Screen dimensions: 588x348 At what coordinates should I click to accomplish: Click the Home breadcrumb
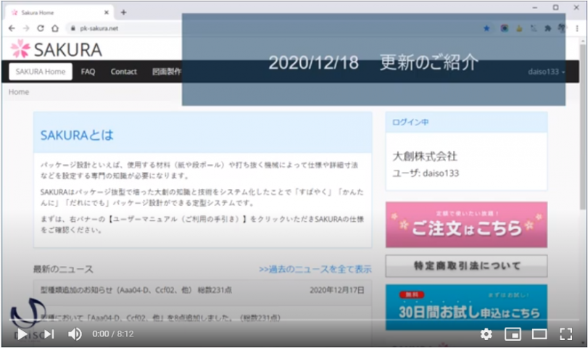pyautogui.click(x=19, y=92)
